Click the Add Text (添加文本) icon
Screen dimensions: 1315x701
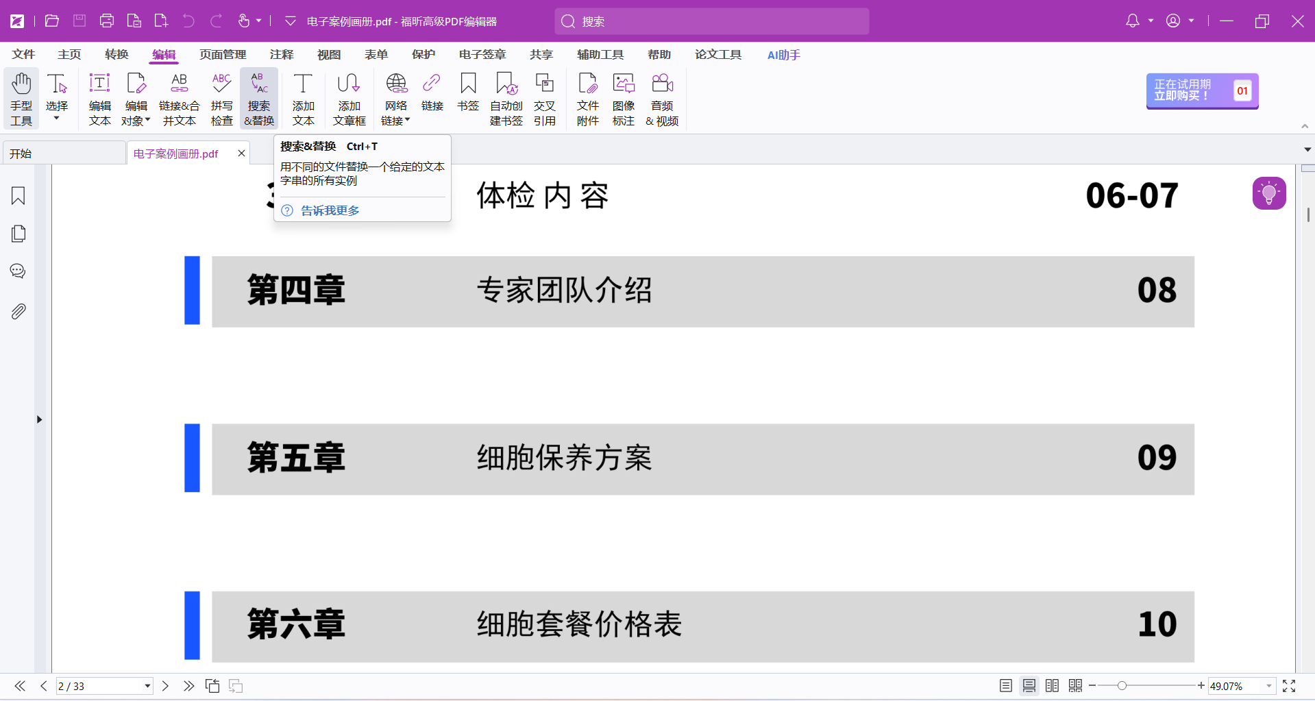[x=303, y=99]
